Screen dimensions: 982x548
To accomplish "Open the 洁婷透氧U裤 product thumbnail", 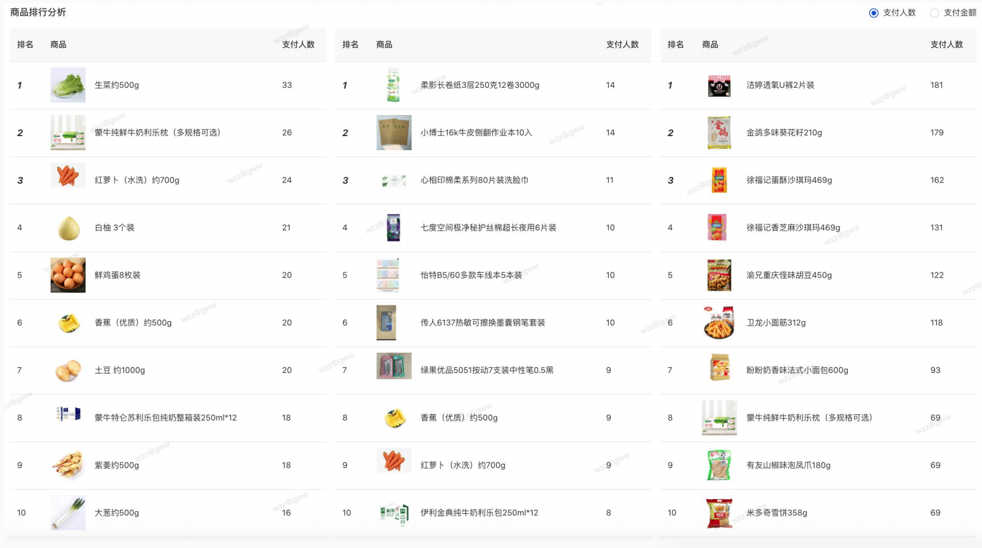I will tap(719, 85).
